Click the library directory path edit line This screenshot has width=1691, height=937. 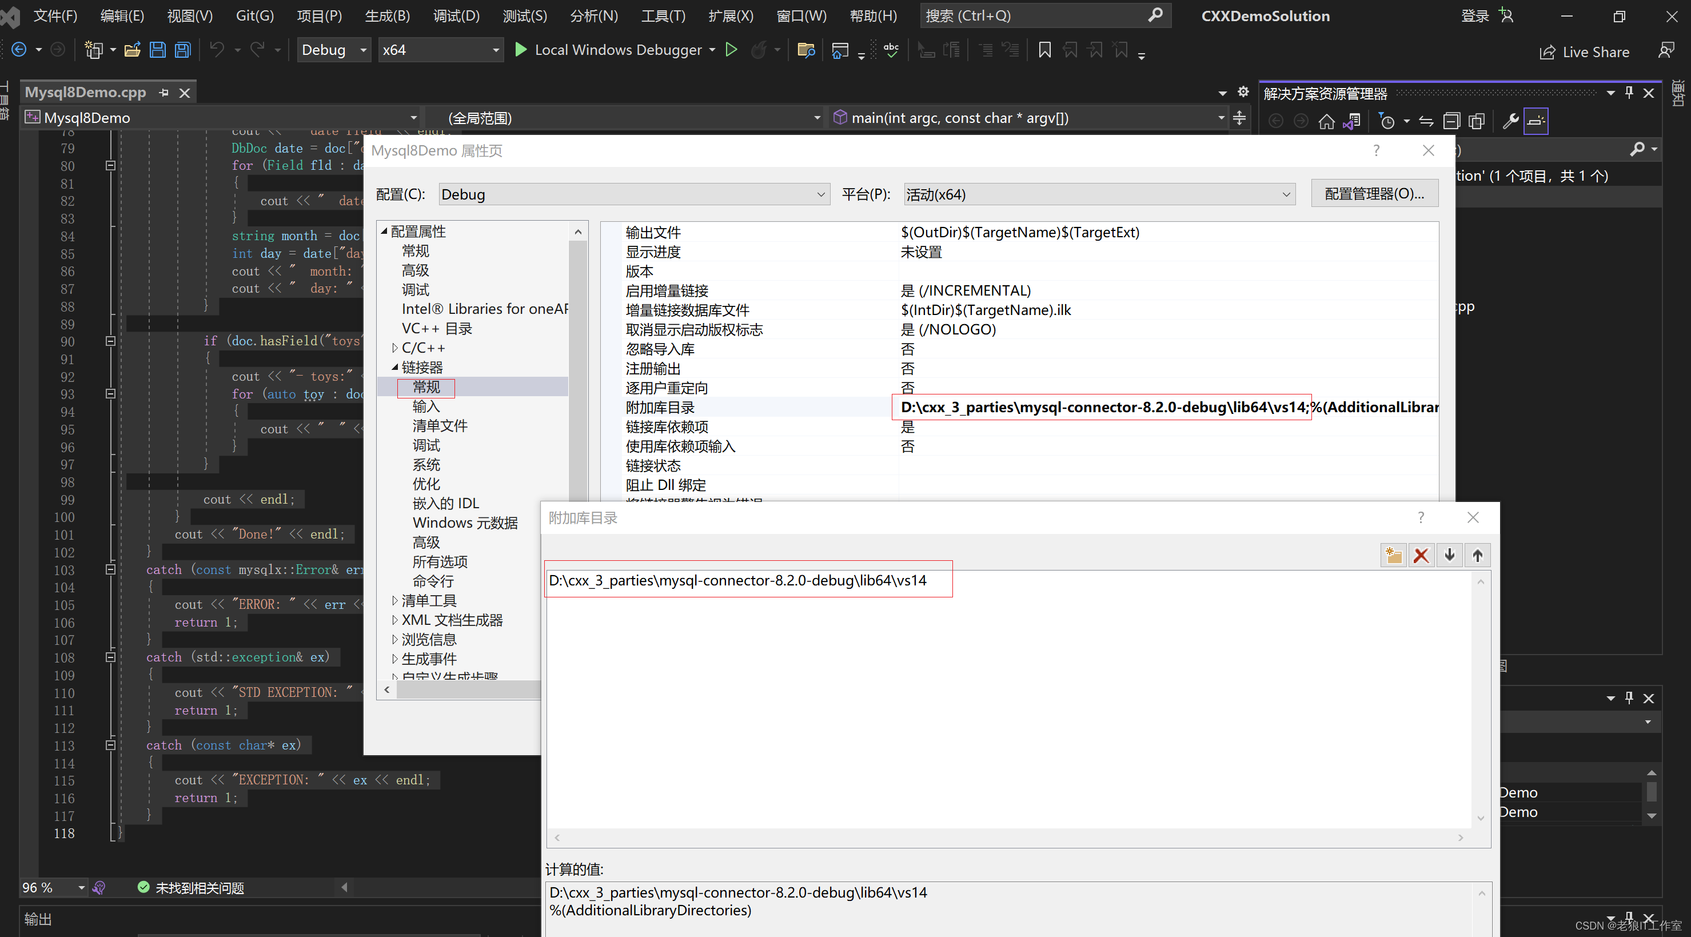tap(738, 580)
